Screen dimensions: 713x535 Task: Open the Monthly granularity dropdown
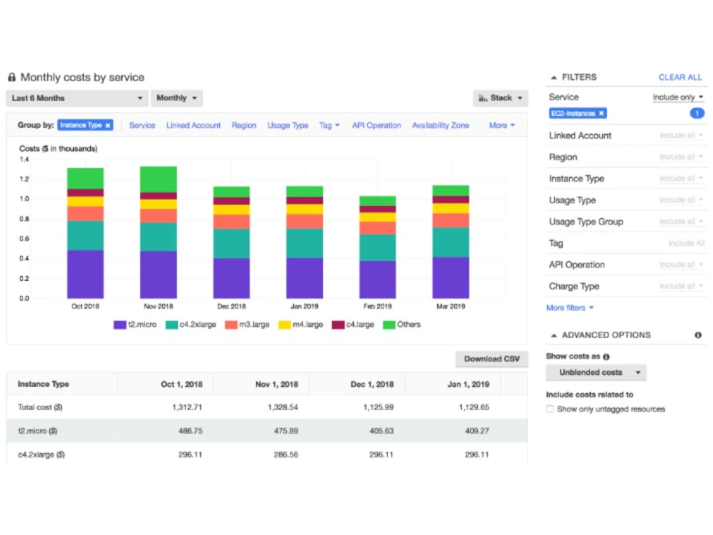pos(176,98)
